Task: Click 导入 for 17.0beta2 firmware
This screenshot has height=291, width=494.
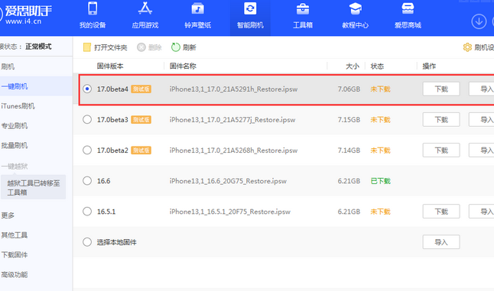Action: 482,150
